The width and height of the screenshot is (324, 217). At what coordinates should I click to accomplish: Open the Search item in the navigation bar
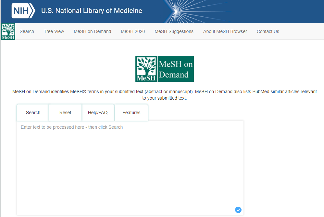click(27, 31)
